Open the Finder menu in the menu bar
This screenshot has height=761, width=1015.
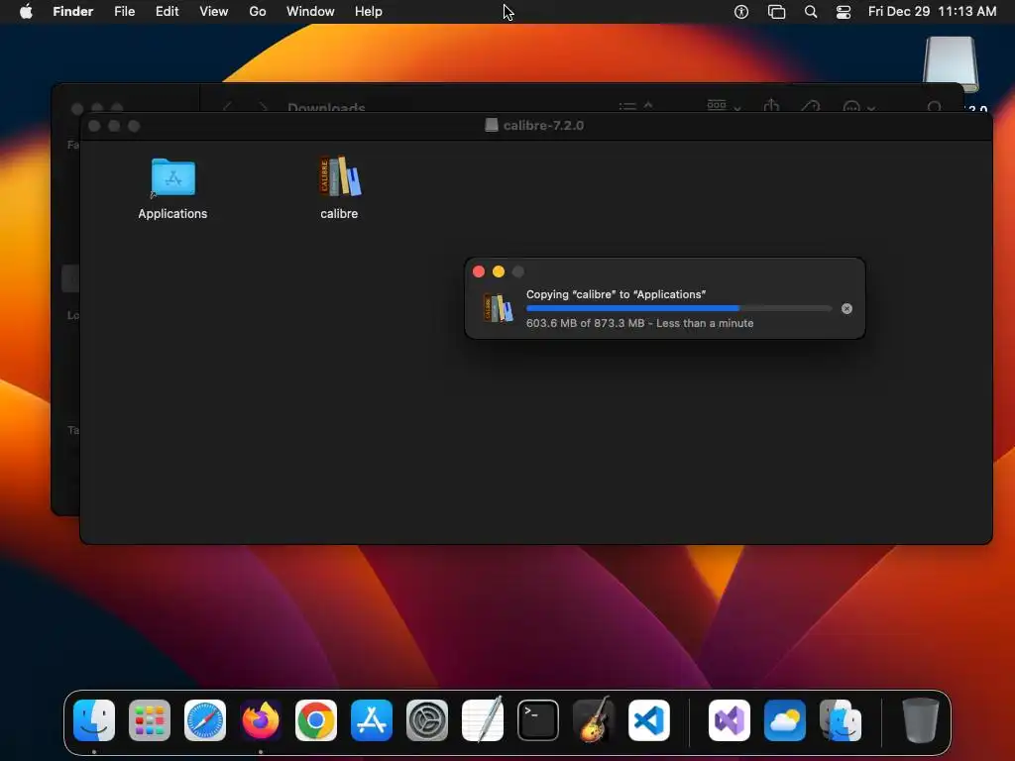click(73, 12)
